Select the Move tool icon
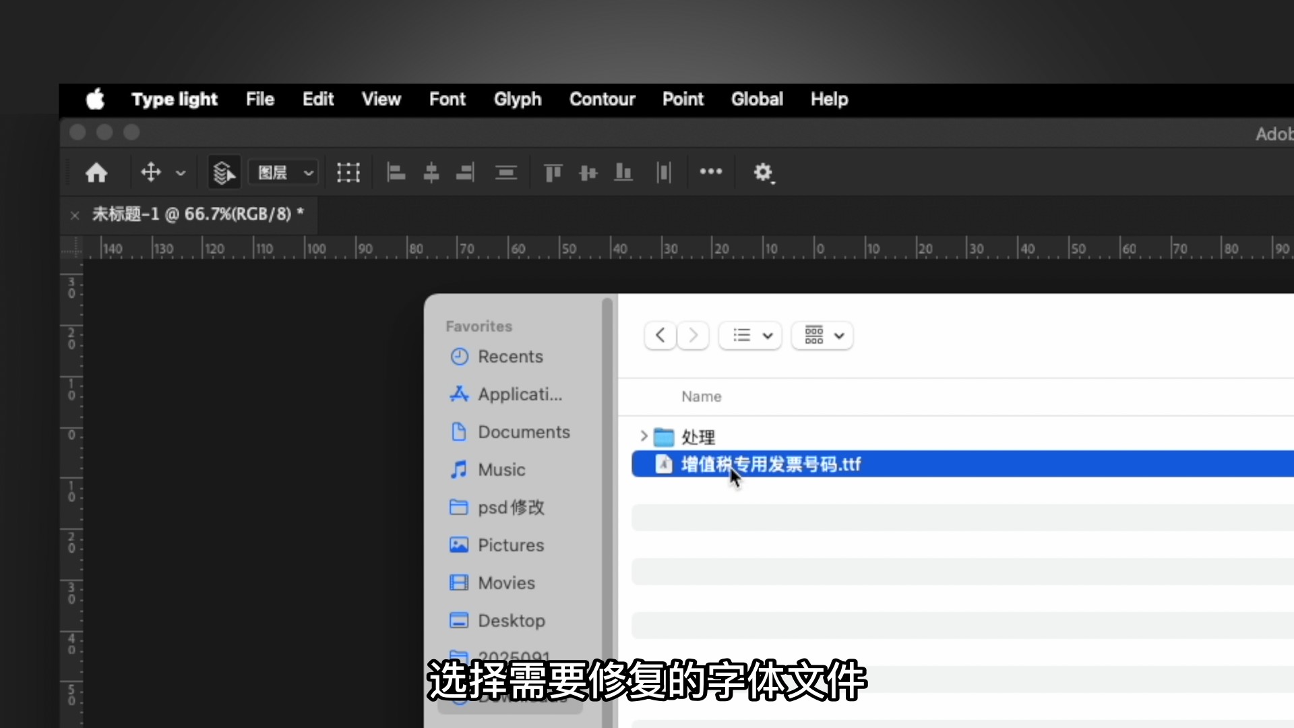 pos(151,173)
